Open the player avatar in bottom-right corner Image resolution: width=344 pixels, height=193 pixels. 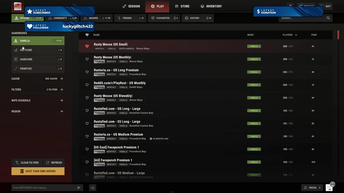coord(329,187)
